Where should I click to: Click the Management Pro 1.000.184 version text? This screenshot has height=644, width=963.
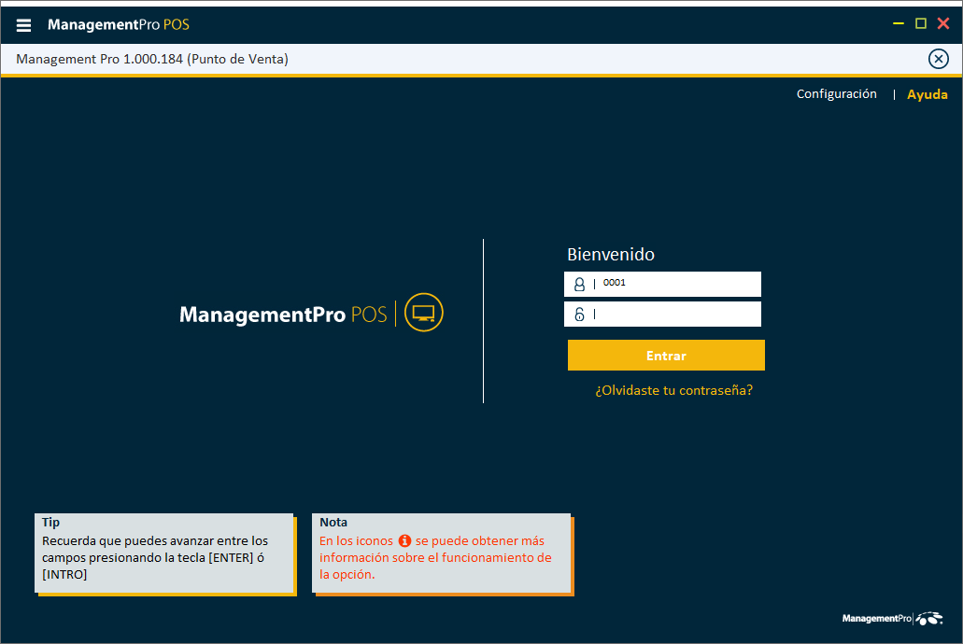pos(151,59)
